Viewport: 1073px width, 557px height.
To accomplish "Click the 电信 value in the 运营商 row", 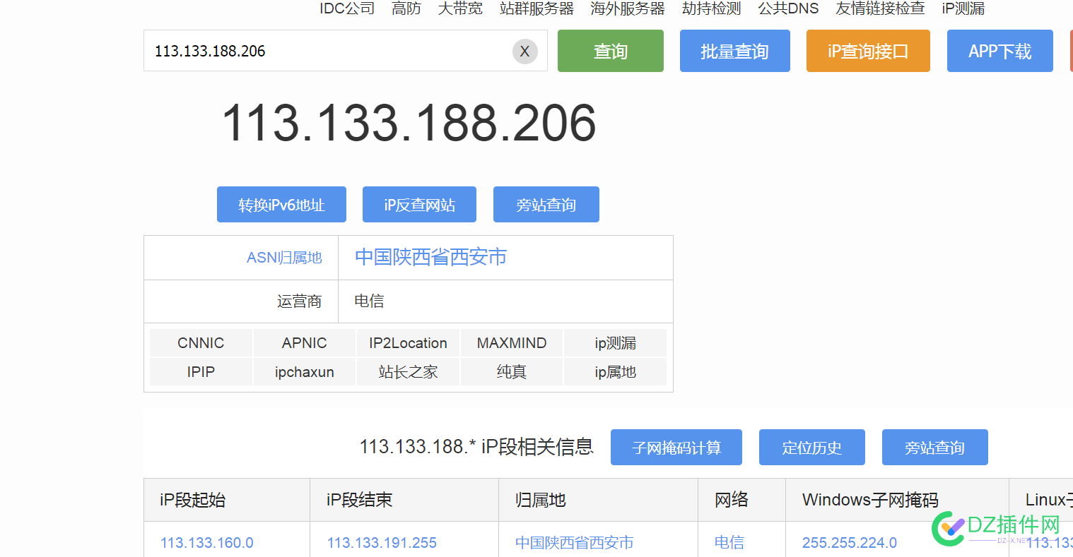I will pos(369,301).
